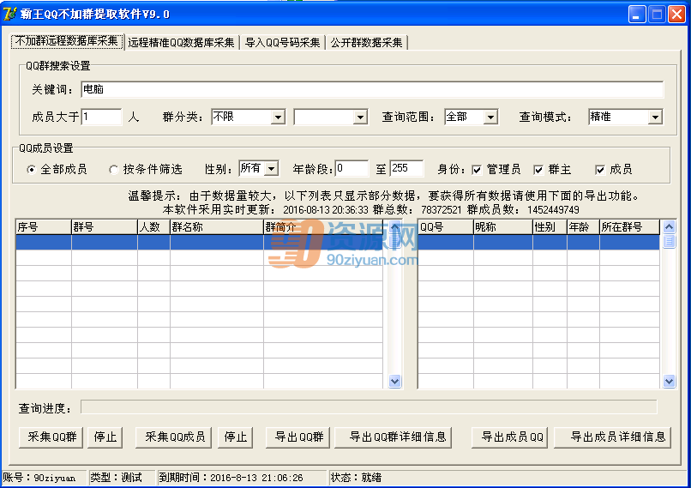Click the 导出QQ群 button

297,437
